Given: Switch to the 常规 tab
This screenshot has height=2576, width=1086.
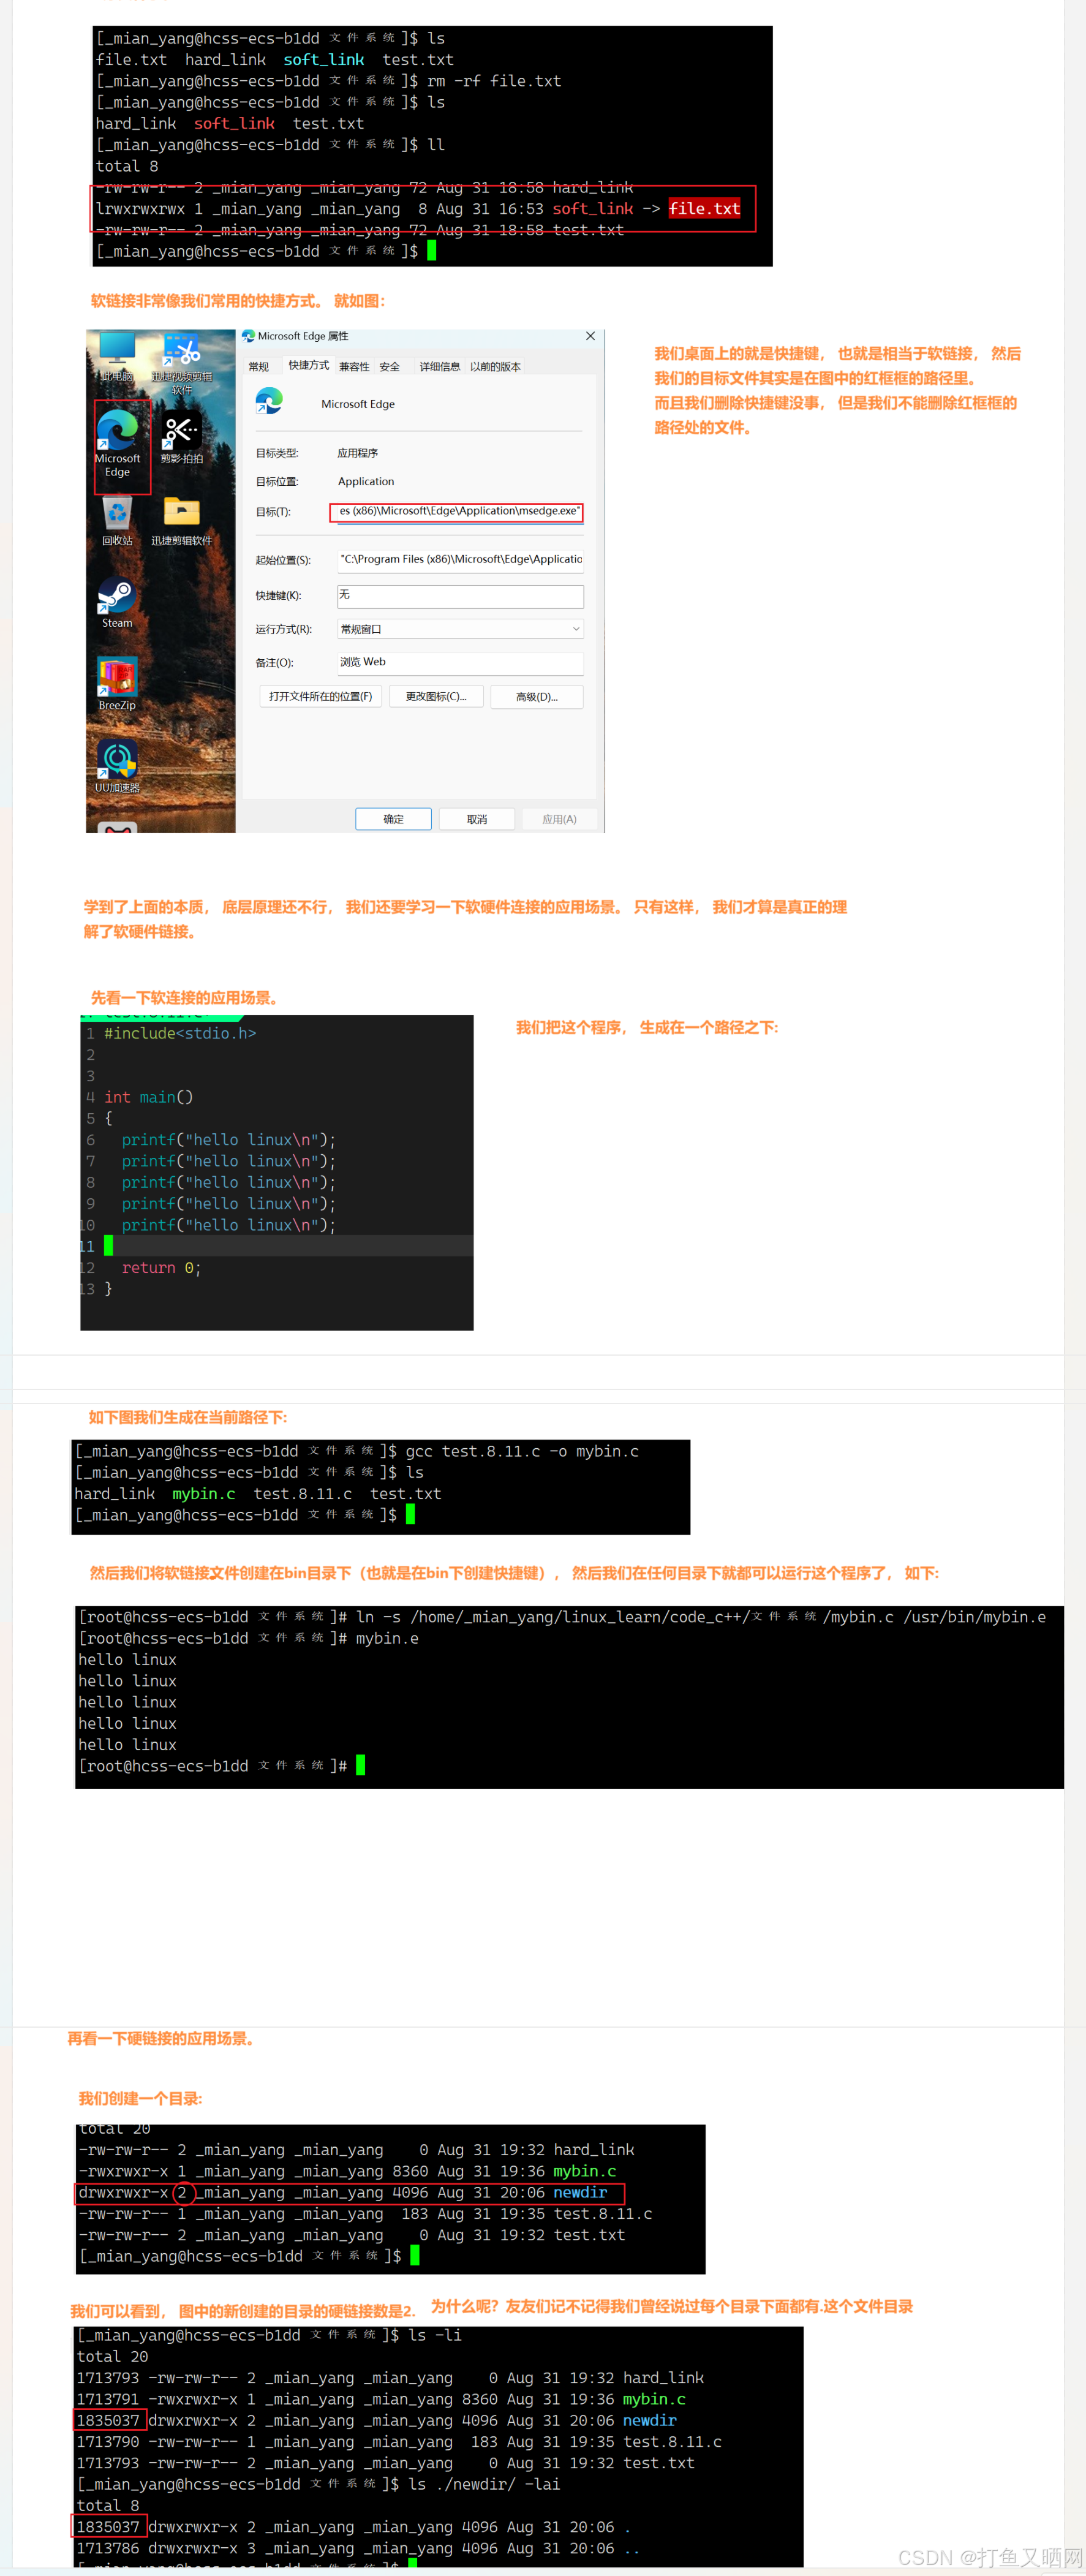Looking at the screenshot, I should point(259,367).
